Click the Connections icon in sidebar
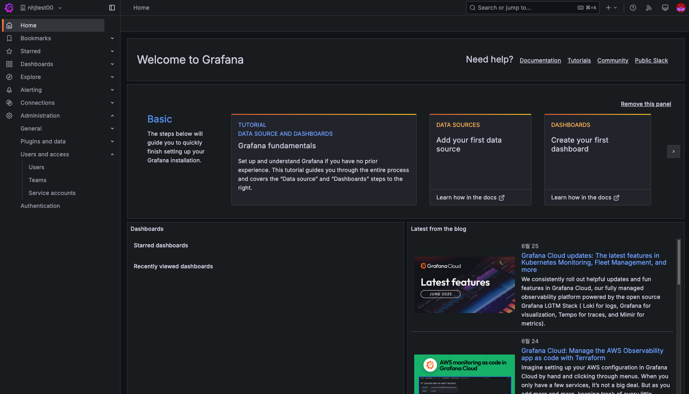 pyautogui.click(x=9, y=103)
